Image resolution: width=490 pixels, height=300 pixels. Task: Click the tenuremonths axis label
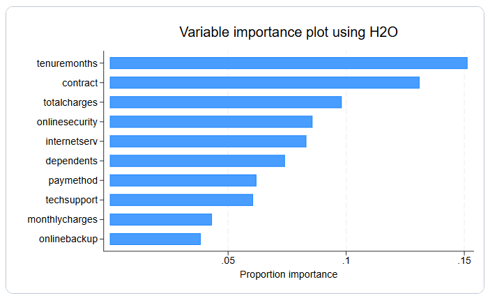[67, 63]
